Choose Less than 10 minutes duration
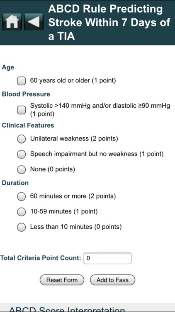175x312 pixels. tap(21, 227)
